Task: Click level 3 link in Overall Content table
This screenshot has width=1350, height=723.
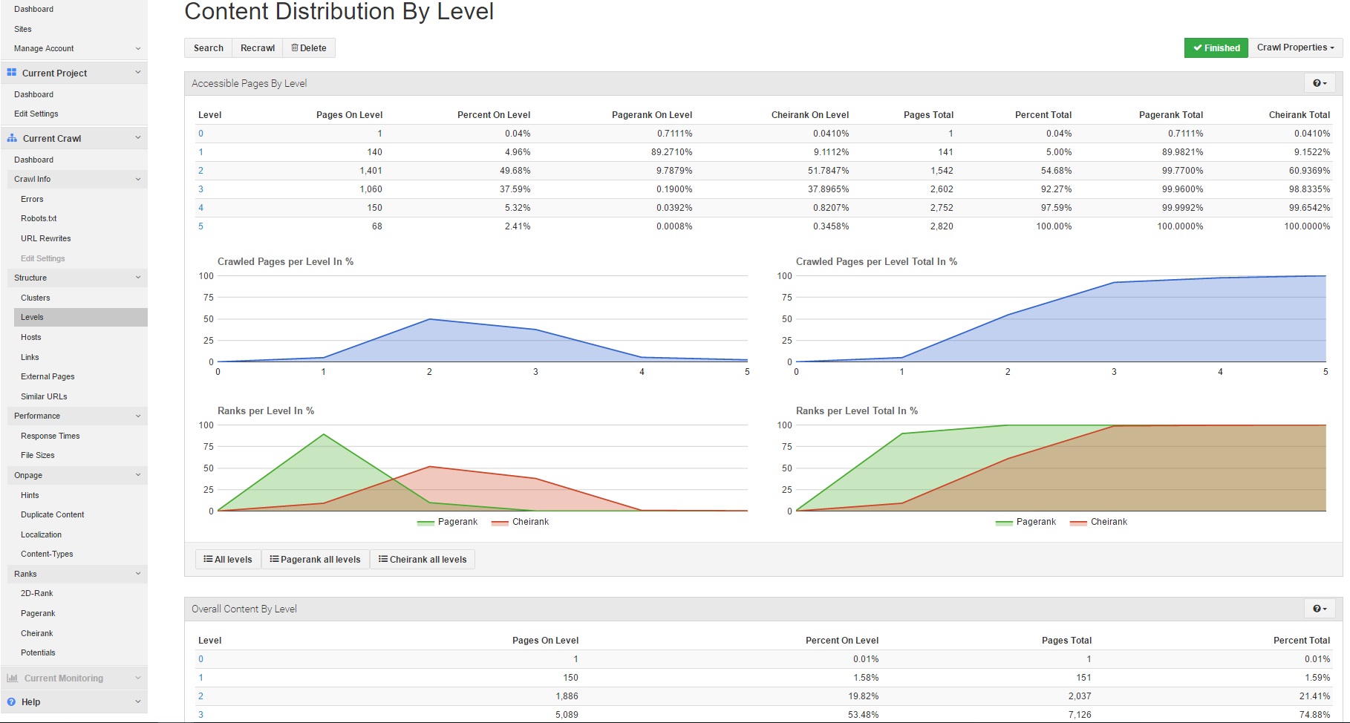Action: [x=200, y=715]
